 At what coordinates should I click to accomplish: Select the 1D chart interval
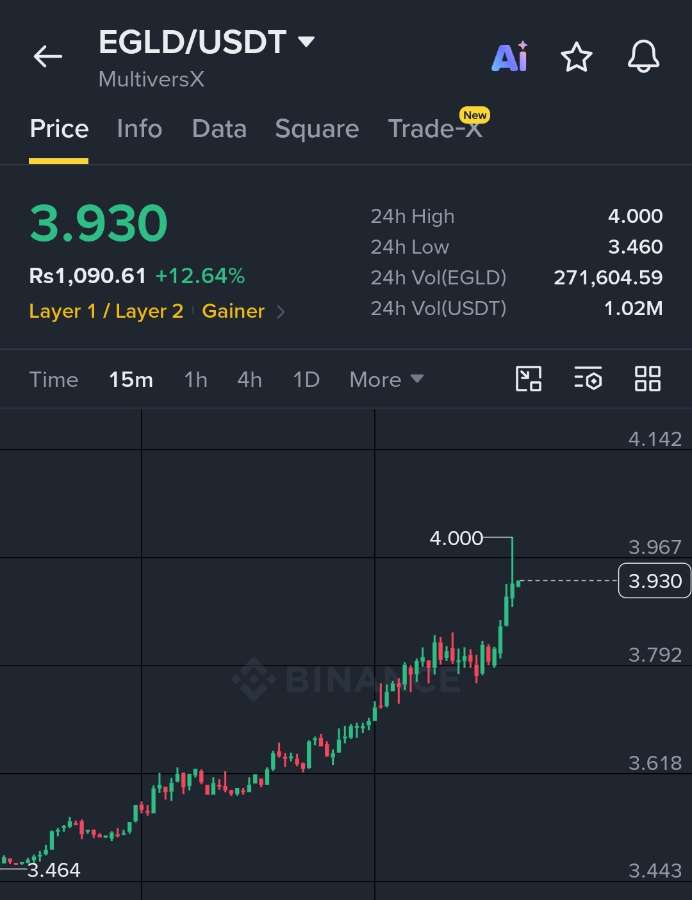pos(306,379)
